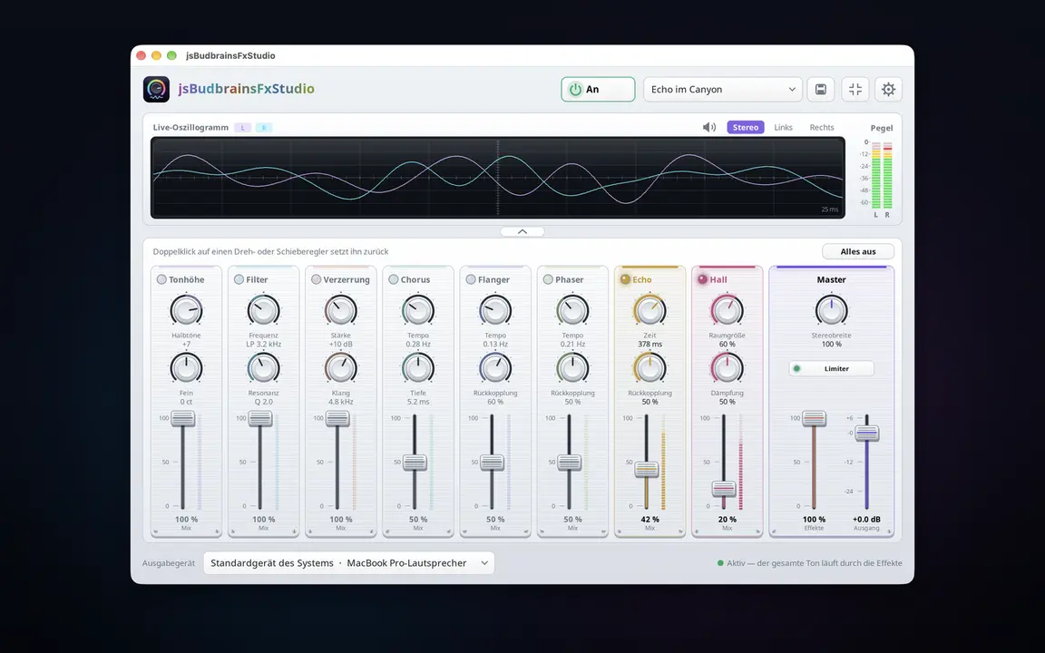Click the compact view shrink icon
The height and width of the screenshot is (653, 1045).
pyautogui.click(x=855, y=89)
